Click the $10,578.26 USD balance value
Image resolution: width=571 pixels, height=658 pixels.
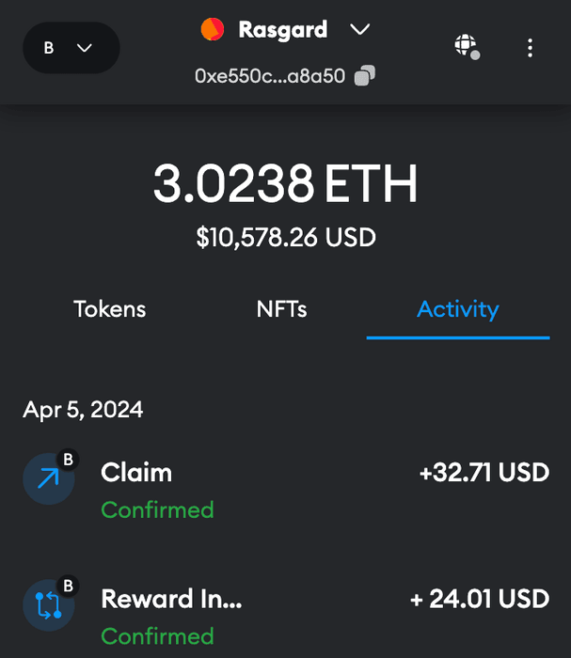[x=285, y=238]
